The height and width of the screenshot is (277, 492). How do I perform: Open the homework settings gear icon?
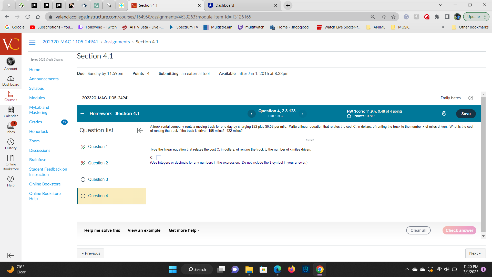(444, 113)
